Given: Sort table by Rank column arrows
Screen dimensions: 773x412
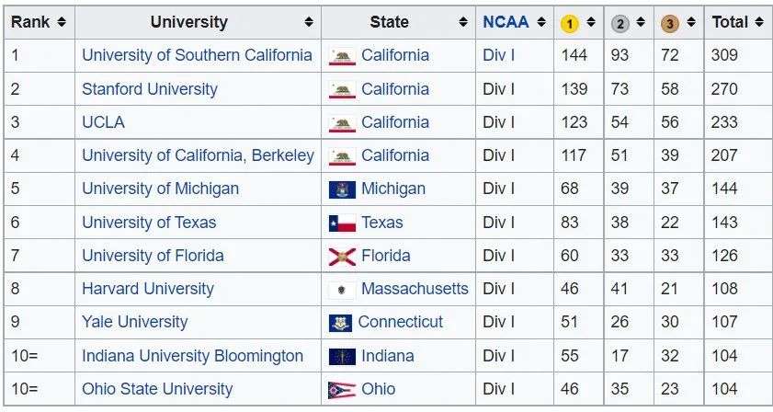Looking at the screenshot, I should tap(62, 22).
